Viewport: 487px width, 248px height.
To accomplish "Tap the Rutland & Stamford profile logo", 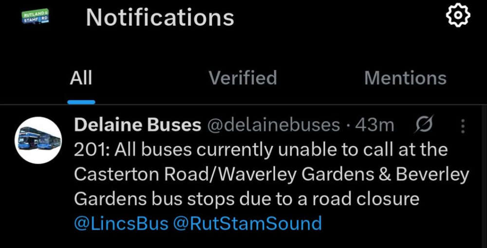I will [36, 18].
